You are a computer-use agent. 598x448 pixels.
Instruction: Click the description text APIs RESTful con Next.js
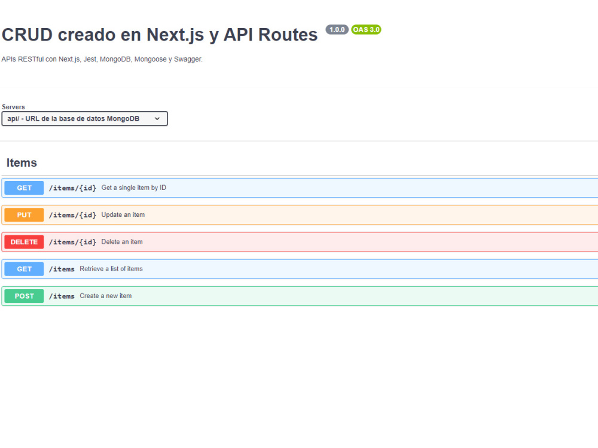pos(102,59)
